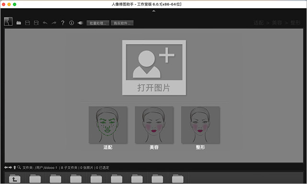Image resolution: width=307 pixels, height=184 pixels.
Task: Show the about info icon
Action: [x=71, y=23]
